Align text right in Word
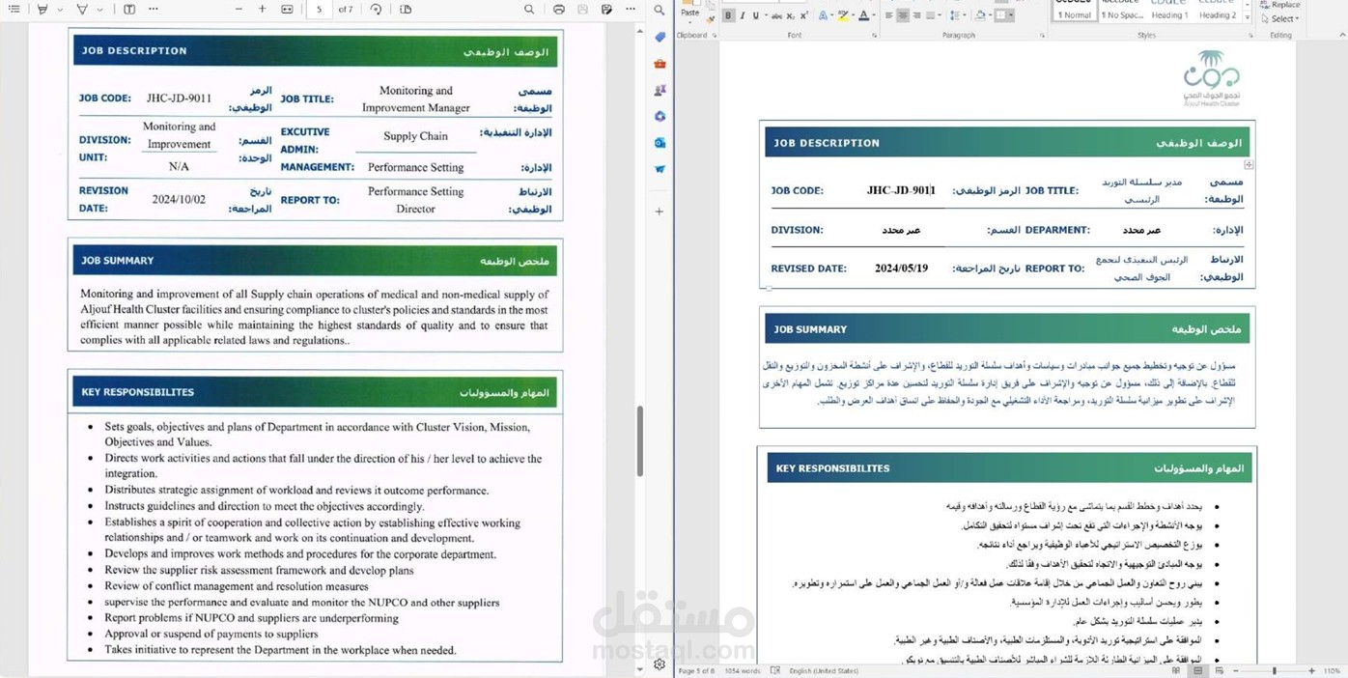The width and height of the screenshot is (1348, 678). 916,15
